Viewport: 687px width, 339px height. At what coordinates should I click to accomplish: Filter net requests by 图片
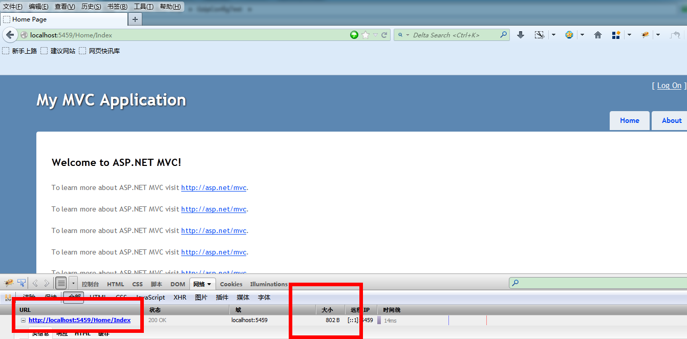pyautogui.click(x=201, y=298)
